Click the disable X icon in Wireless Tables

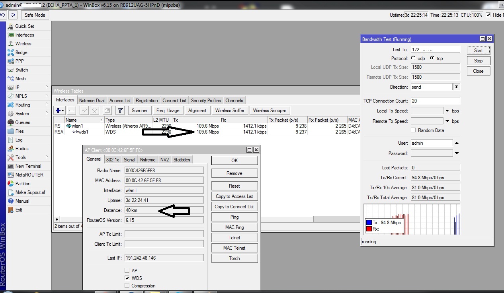[x=94, y=111]
